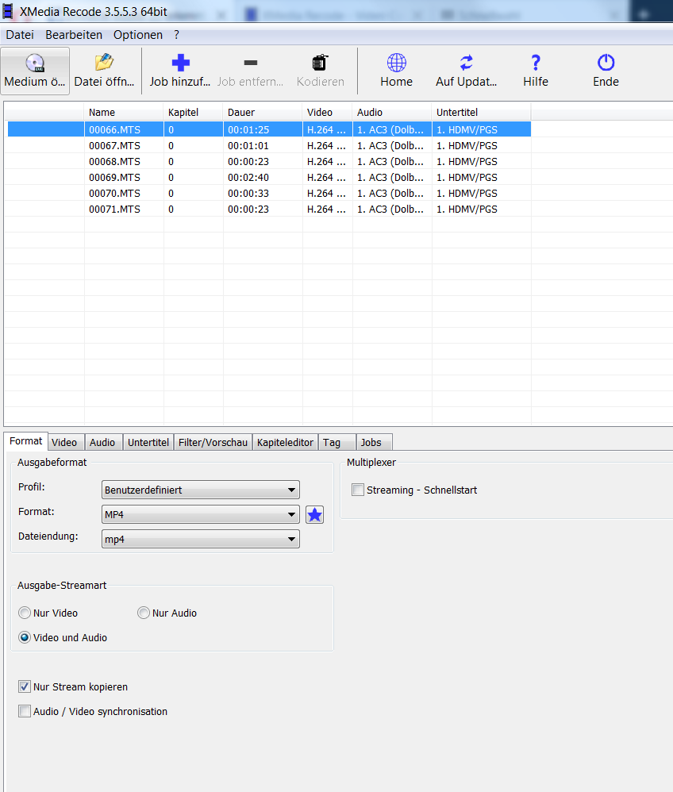Viewport: 673px width, 792px height.
Task: Sort by Name column header
Action: [x=124, y=112]
